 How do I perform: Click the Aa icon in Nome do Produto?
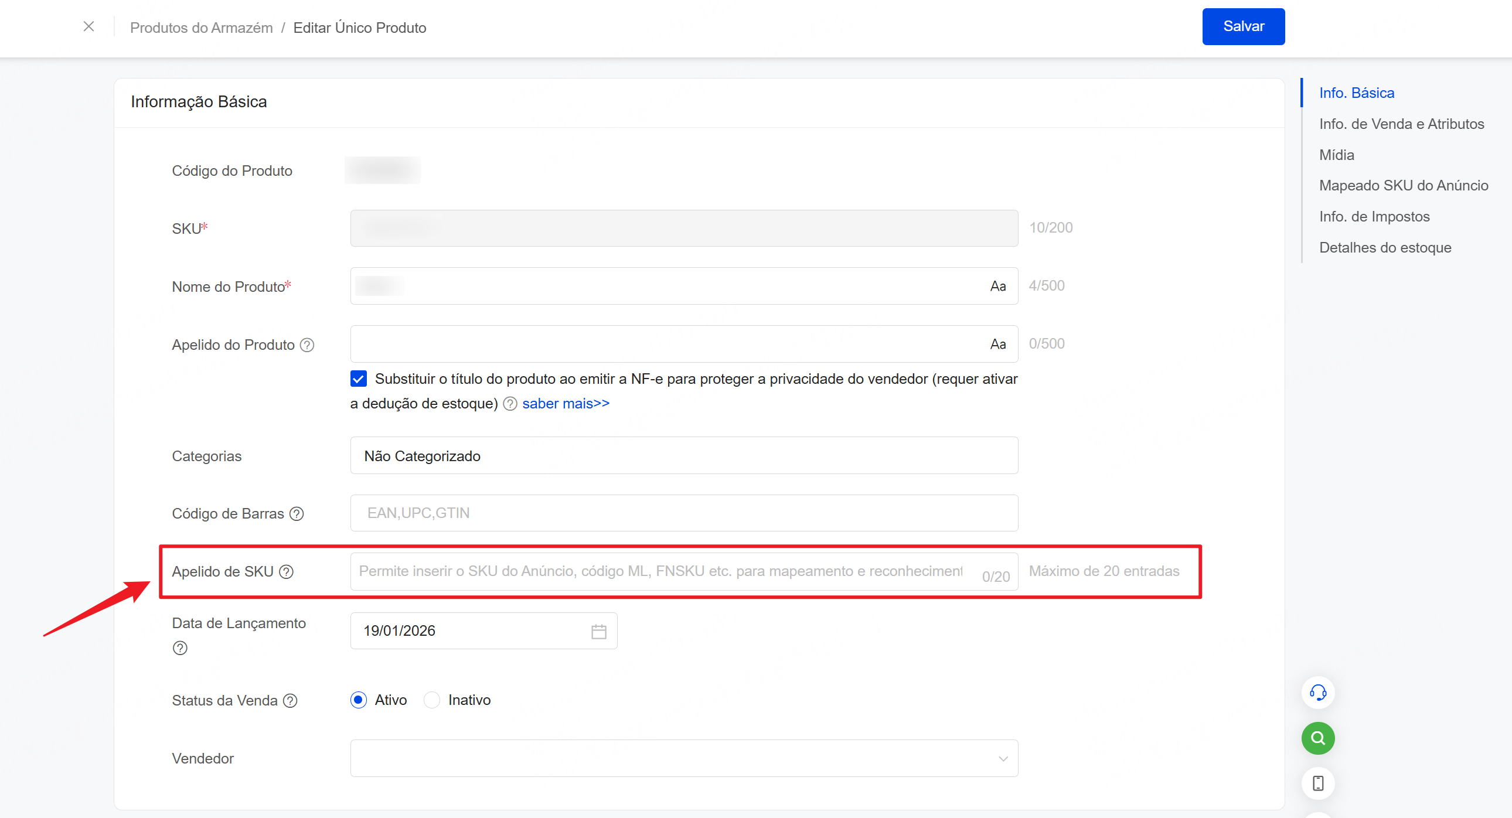(x=998, y=287)
